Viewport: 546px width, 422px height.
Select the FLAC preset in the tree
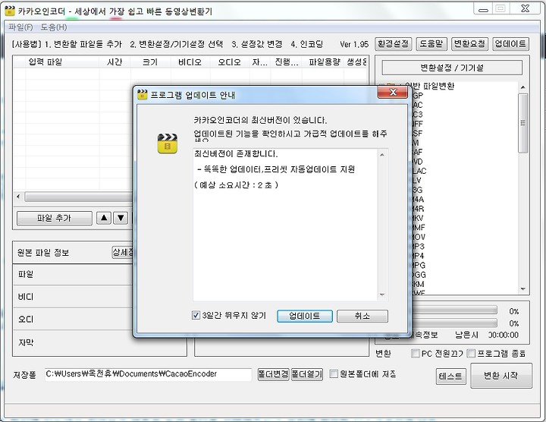click(x=419, y=171)
